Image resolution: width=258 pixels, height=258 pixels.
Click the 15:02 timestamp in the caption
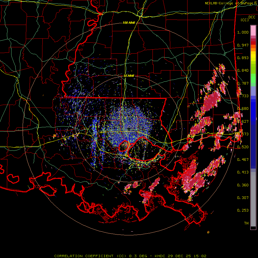coord(200,256)
